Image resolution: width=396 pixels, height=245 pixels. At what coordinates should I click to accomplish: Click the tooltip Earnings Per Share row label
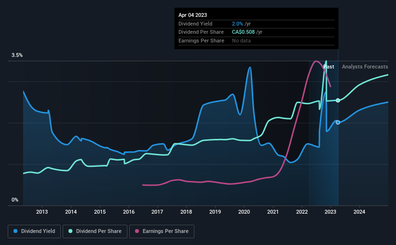pyautogui.click(x=201, y=41)
